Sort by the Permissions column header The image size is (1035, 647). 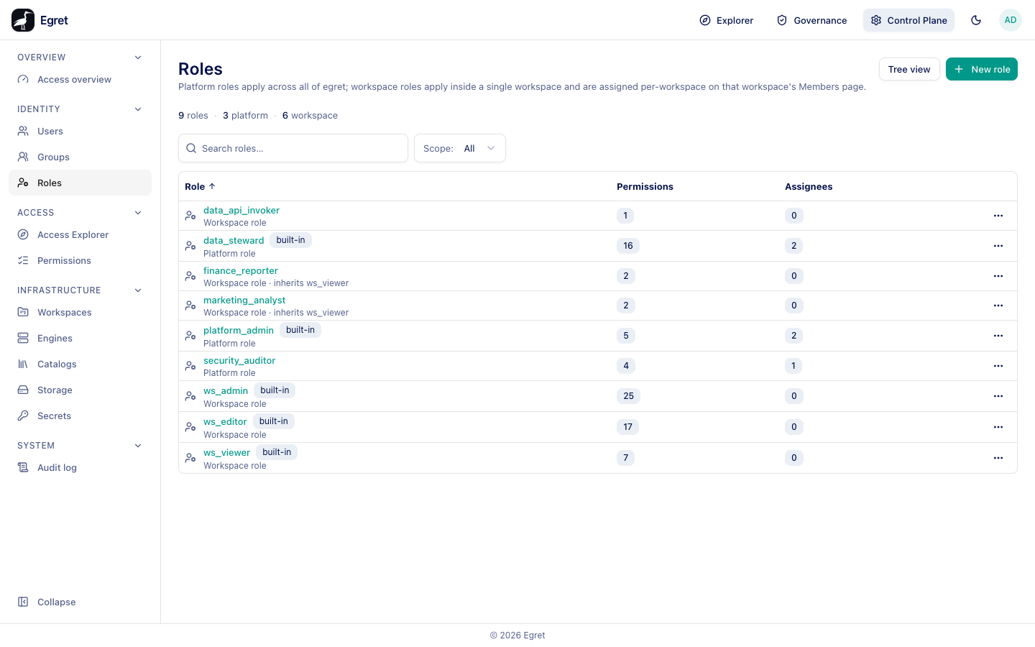[645, 186]
